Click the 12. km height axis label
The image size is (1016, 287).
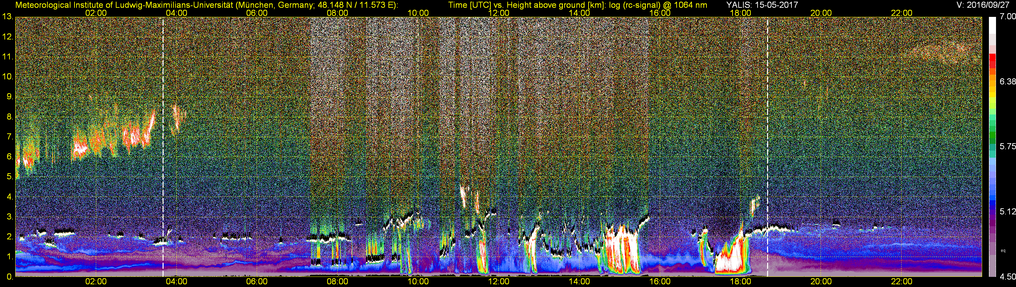7,36
